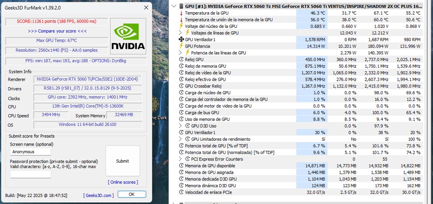Screen dimensions: 433x204
Task: Click the lightning icon next to Voltaje del núcleo
Action: pos(181,26)
